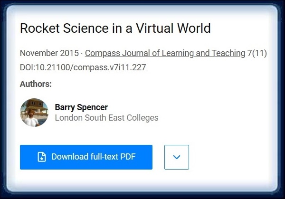Click the Authors: heading label
The width and height of the screenshot is (285, 199).
pos(36,84)
